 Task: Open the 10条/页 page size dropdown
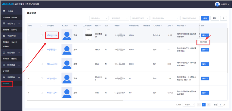[189, 105]
